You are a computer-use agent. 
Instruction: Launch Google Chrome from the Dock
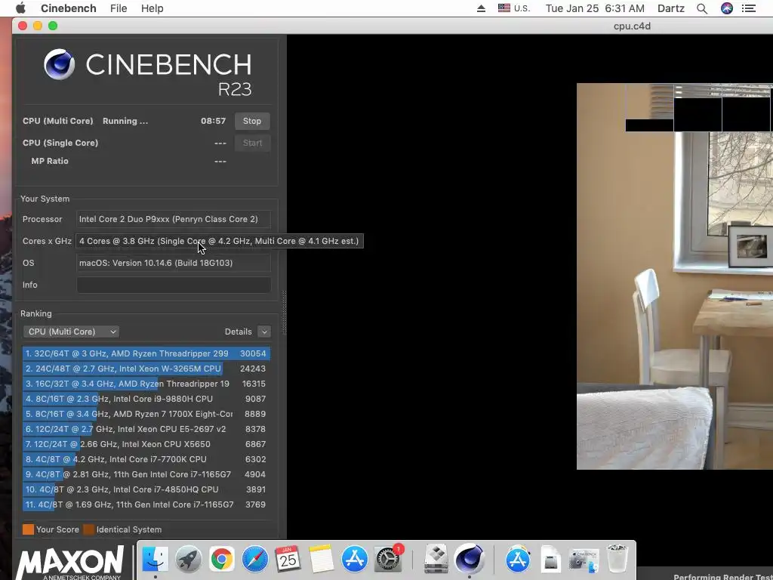pyautogui.click(x=222, y=560)
